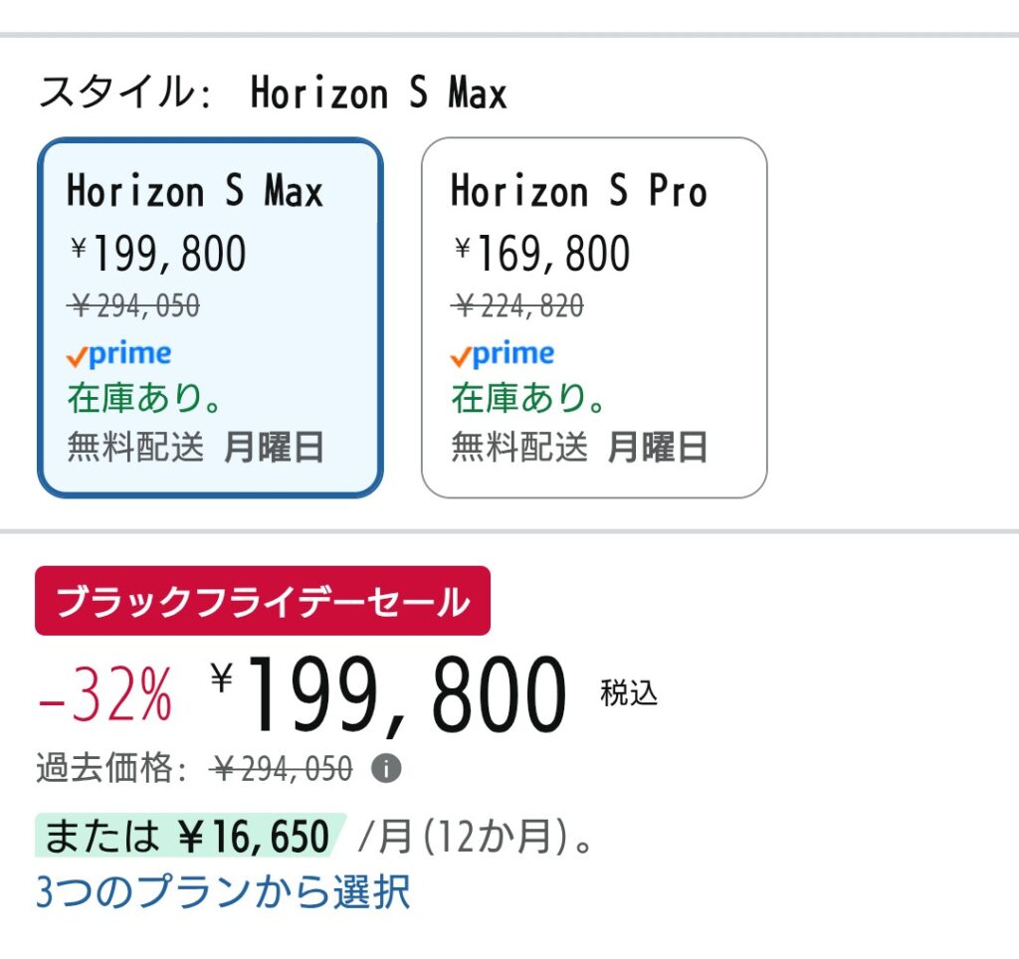Click the ¥169,800 price in Horizon S Pro card
Viewport: 1019px width, 959px height.
pyautogui.click(x=542, y=255)
